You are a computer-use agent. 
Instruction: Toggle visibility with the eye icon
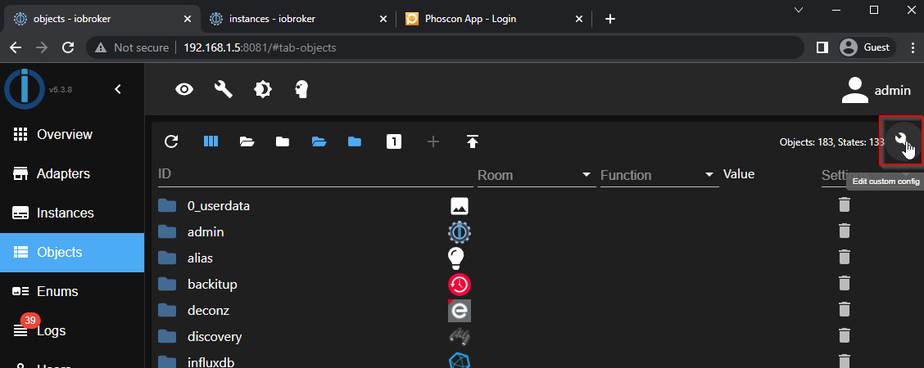click(185, 89)
